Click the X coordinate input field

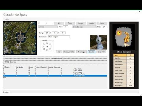point(55,33)
